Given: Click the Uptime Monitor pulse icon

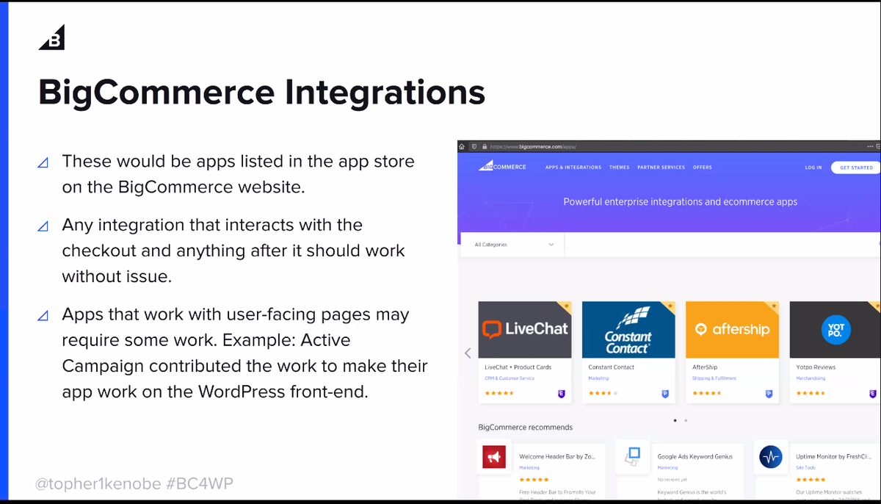Looking at the screenshot, I should pos(771,457).
